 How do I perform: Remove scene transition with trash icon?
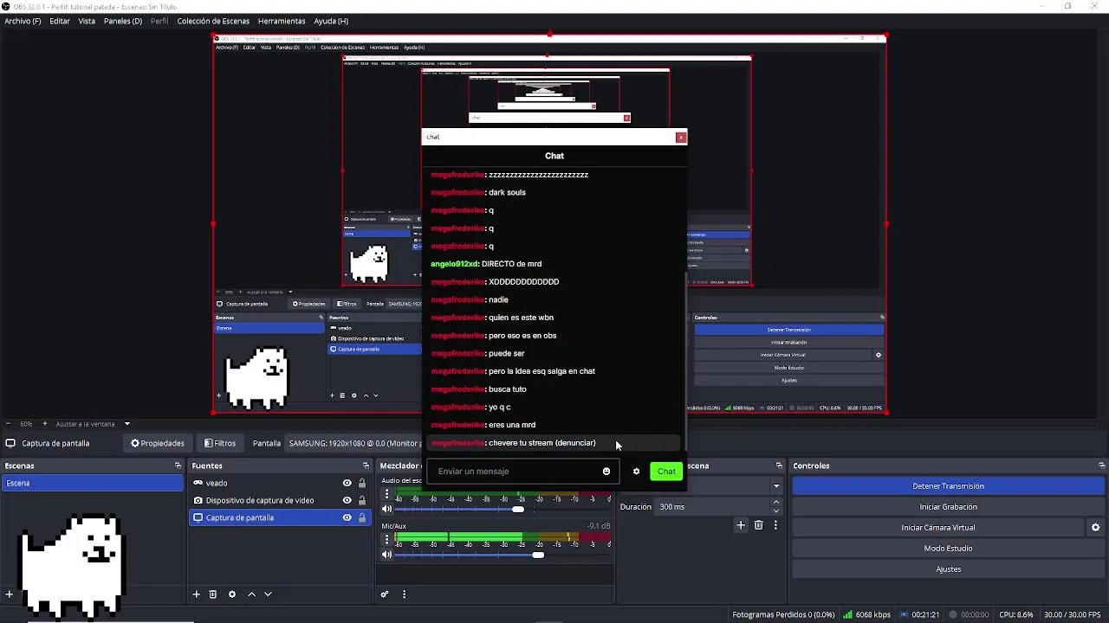(758, 525)
